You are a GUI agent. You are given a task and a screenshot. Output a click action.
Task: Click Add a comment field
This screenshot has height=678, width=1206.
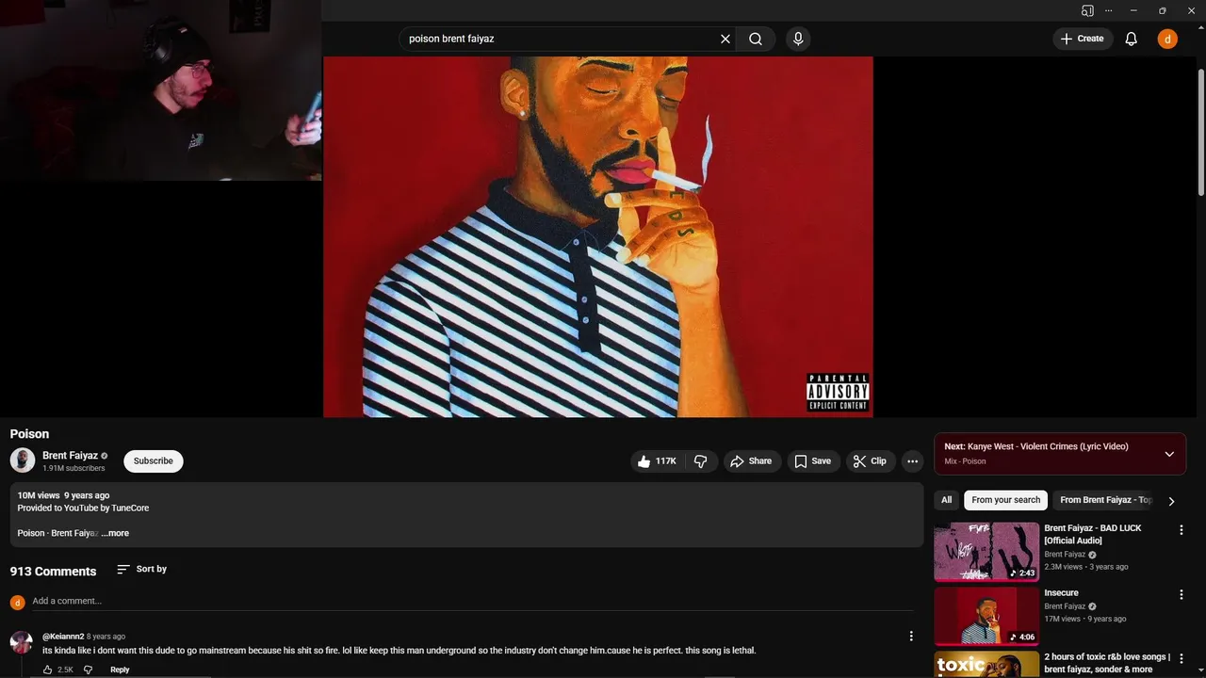pos(473,601)
